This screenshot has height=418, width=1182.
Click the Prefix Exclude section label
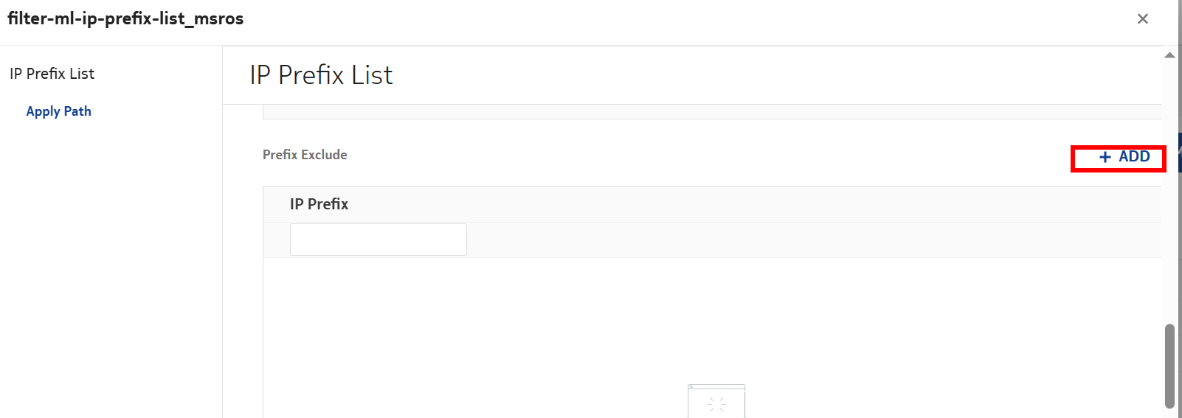pos(305,155)
